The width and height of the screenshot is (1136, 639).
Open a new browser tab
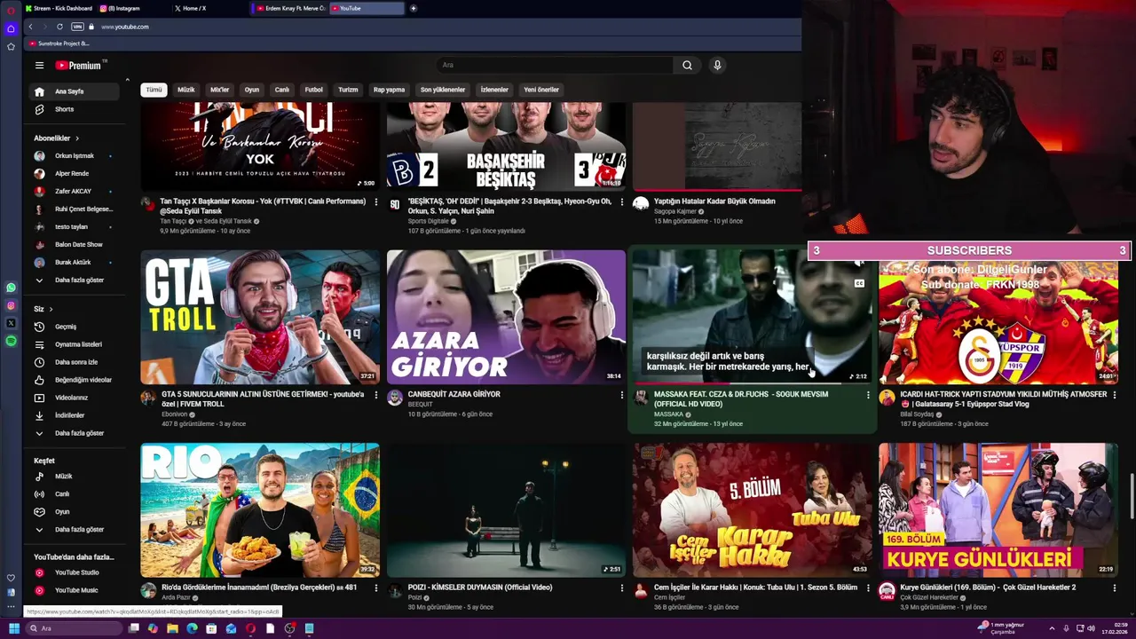tap(413, 8)
